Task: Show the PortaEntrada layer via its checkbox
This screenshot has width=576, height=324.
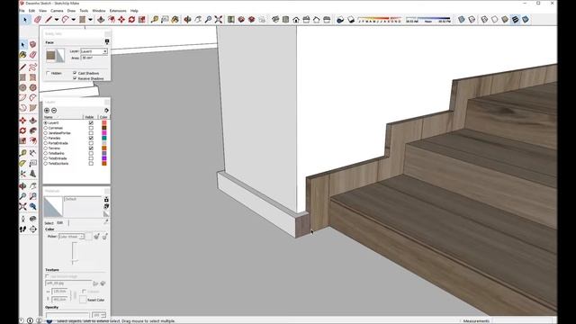Action: (x=91, y=143)
